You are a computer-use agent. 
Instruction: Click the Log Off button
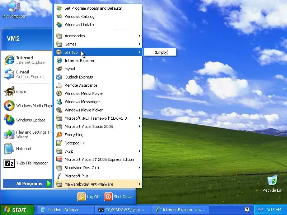89,197
